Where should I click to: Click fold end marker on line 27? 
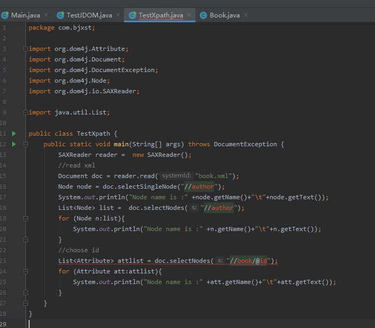coord(25,303)
